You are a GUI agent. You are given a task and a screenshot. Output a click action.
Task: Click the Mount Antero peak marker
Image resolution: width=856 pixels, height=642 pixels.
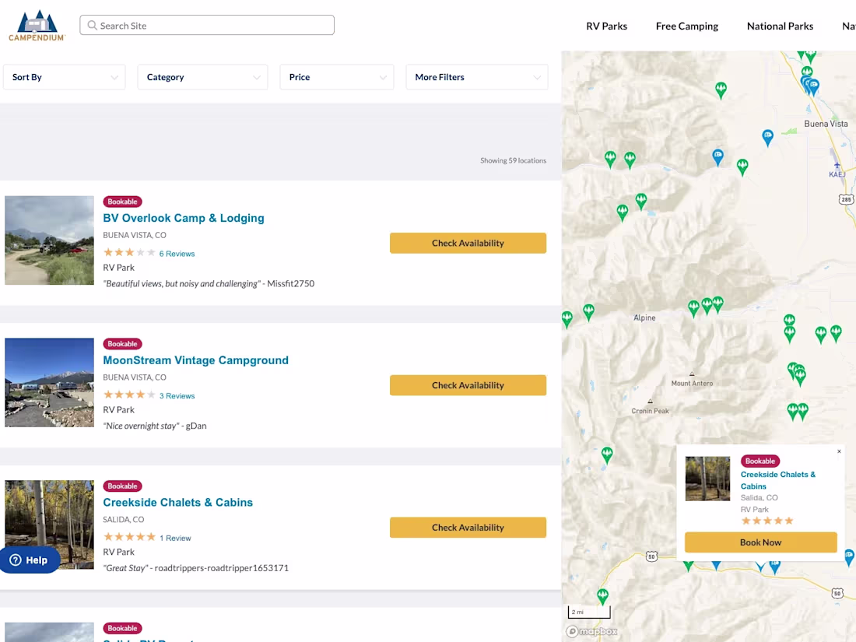(692, 374)
